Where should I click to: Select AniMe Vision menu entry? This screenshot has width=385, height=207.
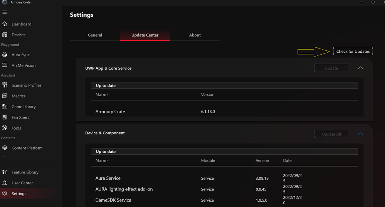click(x=24, y=65)
